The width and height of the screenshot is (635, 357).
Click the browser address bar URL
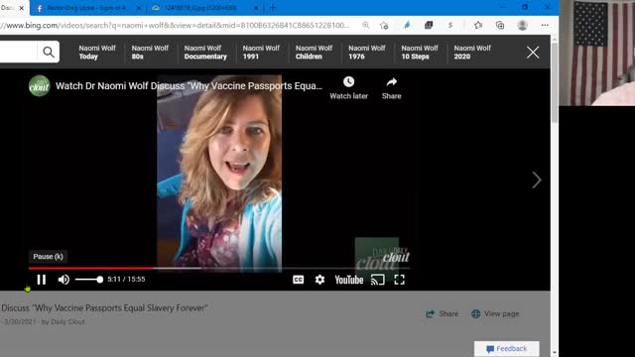(x=175, y=25)
